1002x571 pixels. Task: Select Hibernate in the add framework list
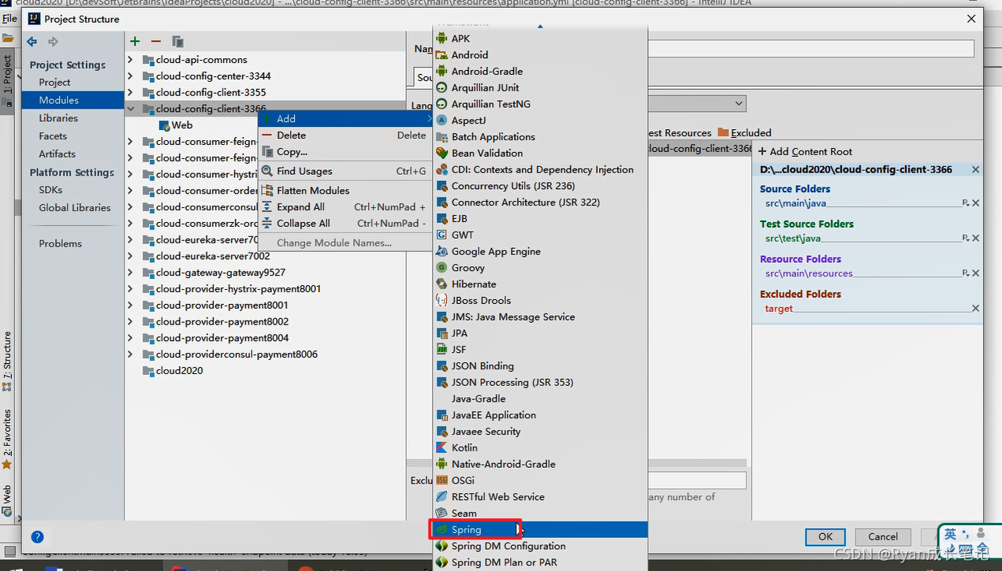[x=540, y=284]
